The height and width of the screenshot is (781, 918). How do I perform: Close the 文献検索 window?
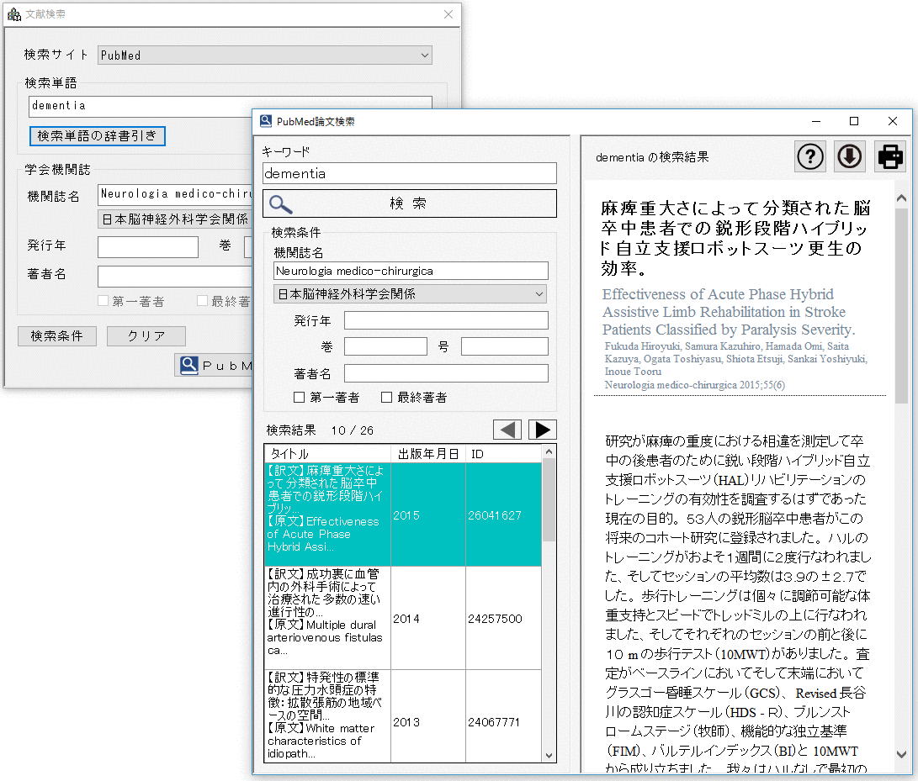(x=448, y=14)
